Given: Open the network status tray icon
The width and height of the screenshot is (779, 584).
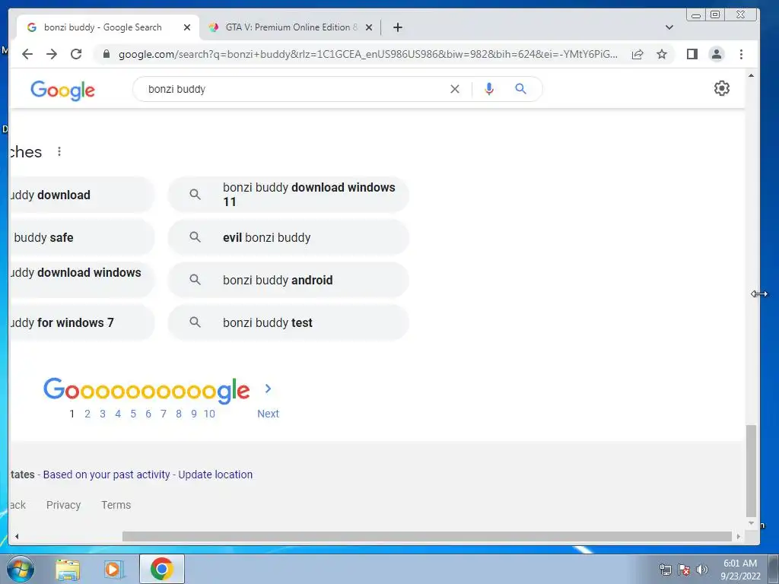Looking at the screenshot, I should pyautogui.click(x=665, y=570).
